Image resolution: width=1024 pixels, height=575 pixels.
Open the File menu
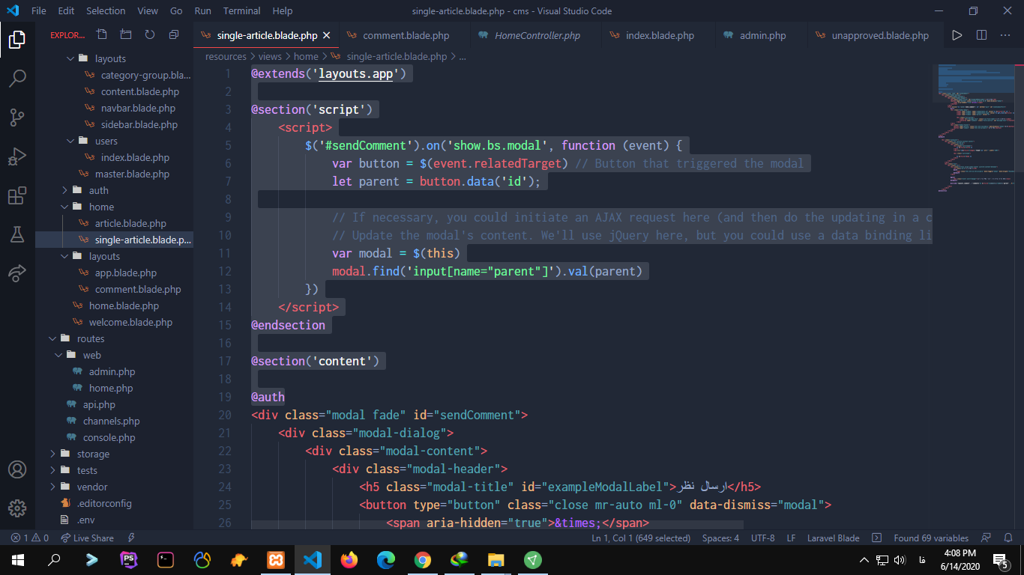[39, 11]
